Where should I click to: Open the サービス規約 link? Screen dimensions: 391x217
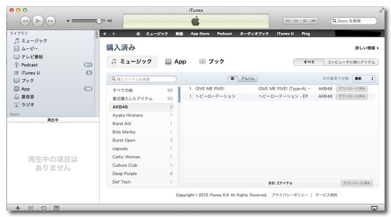click(326, 195)
